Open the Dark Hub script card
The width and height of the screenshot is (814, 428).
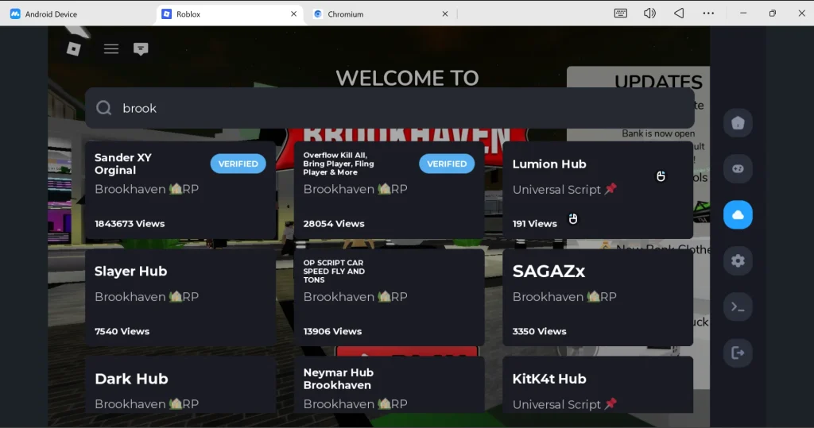point(180,384)
